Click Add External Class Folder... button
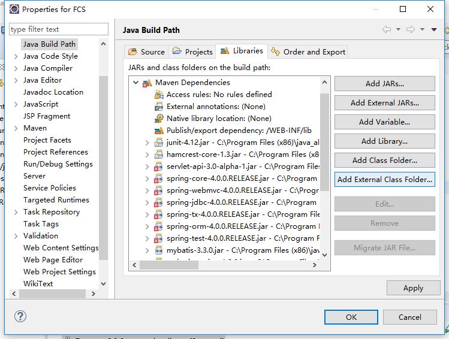 (x=385, y=179)
